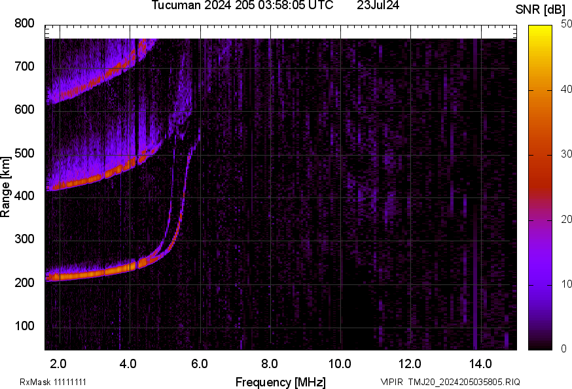Click the frequency tick label 14.0
Screen dimensions: 572x389
[480, 364]
